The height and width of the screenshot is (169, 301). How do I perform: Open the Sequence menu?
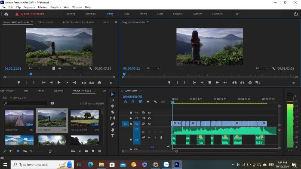point(29,7)
